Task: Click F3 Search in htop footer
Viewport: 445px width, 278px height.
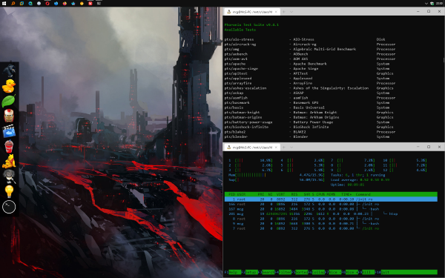Action: coord(266,272)
